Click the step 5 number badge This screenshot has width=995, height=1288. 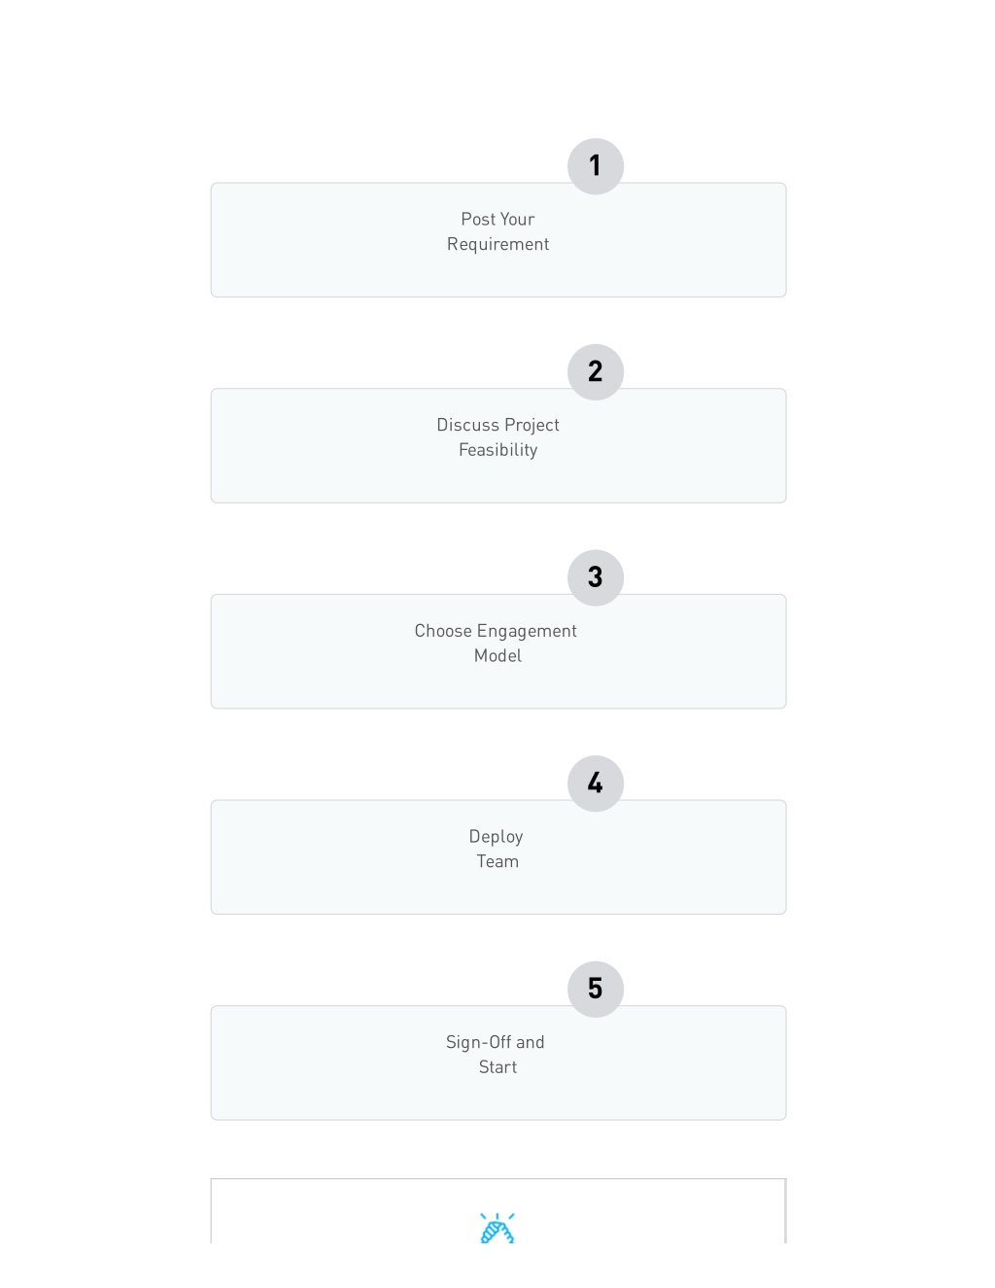[596, 990]
